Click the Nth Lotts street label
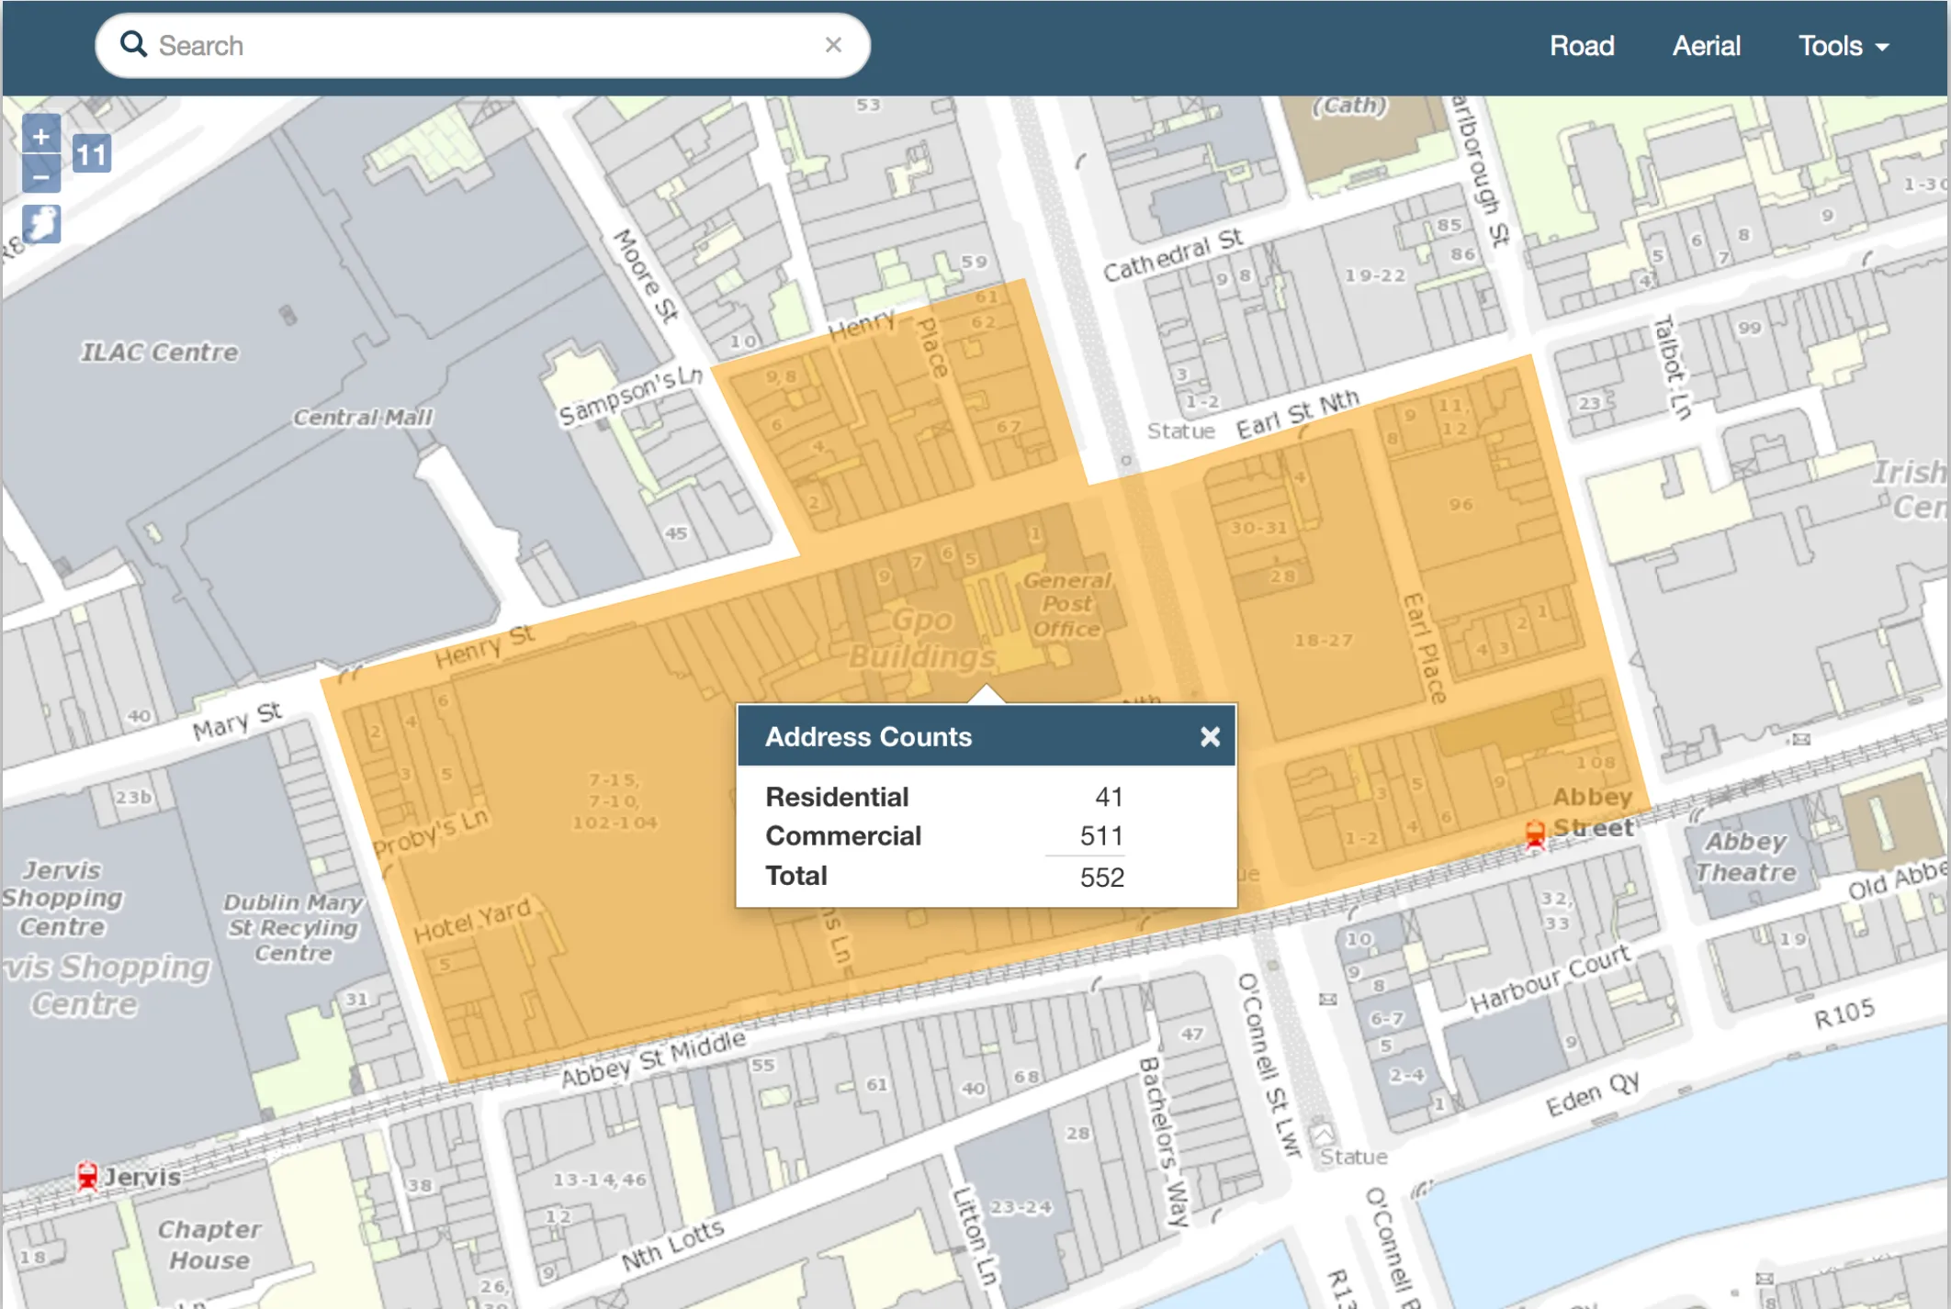 (673, 1246)
